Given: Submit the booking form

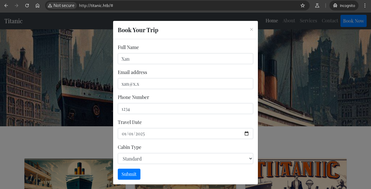Looking at the screenshot, I should (x=129, y=174).
